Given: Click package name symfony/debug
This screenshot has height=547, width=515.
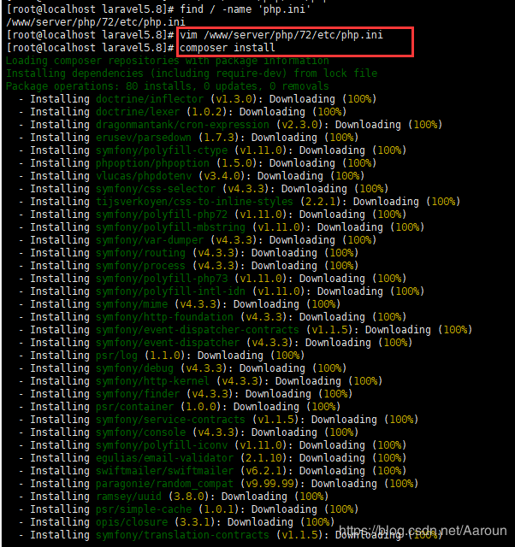Looking at the screenshot, I should 135,368.
